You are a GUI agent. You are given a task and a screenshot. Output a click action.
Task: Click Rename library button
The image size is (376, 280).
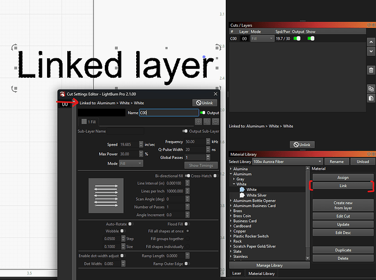click(x=336, y=162)
